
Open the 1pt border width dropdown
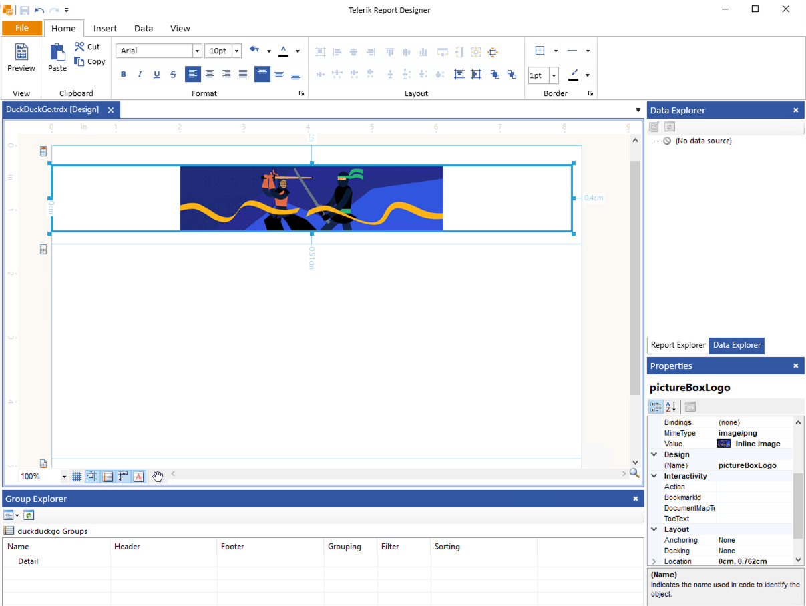click(554, 75)
